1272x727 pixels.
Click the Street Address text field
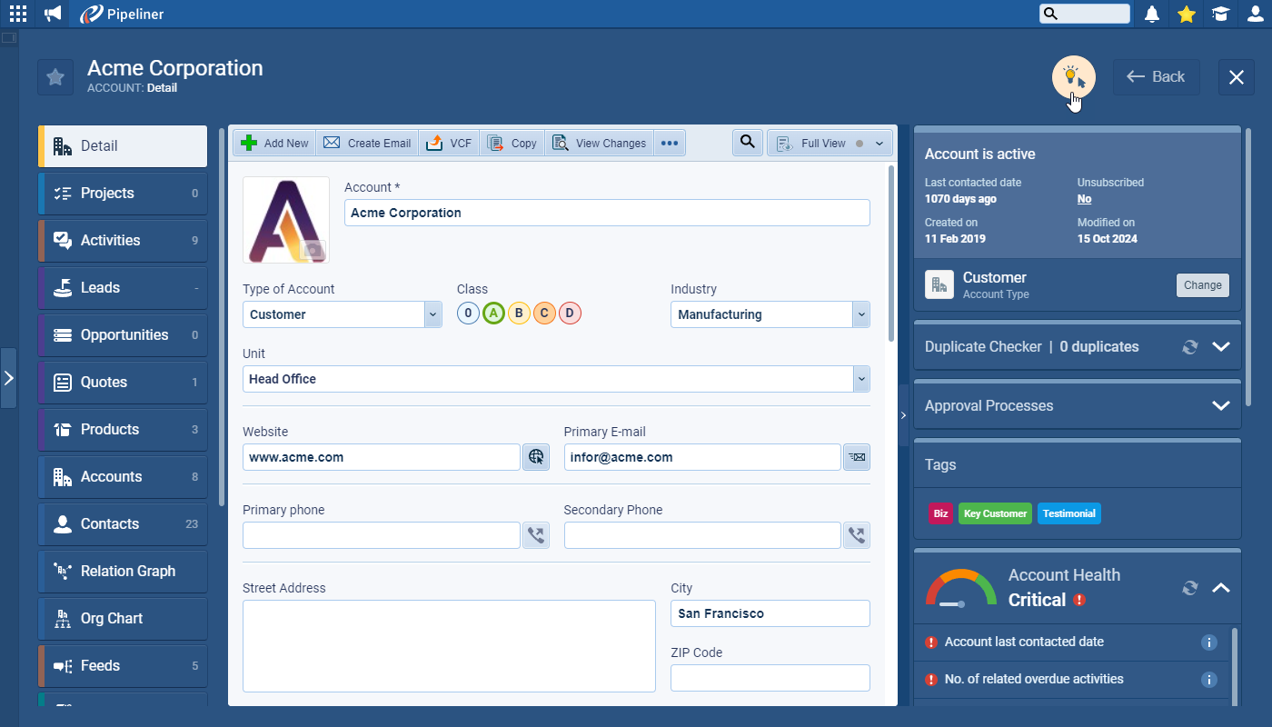tap(449, 646)
